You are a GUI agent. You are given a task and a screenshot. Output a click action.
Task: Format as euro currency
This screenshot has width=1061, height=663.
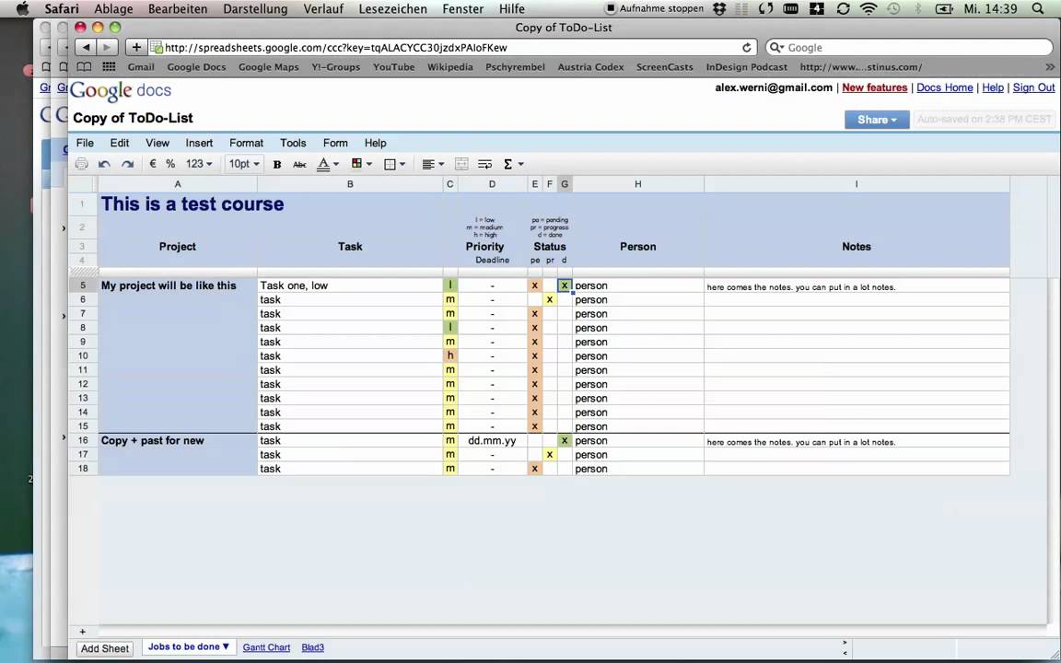tap(152, 164)
